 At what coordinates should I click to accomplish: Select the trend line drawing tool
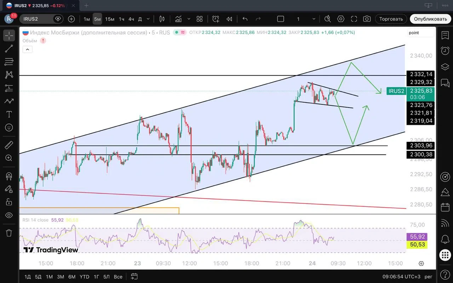coord(9,49)
